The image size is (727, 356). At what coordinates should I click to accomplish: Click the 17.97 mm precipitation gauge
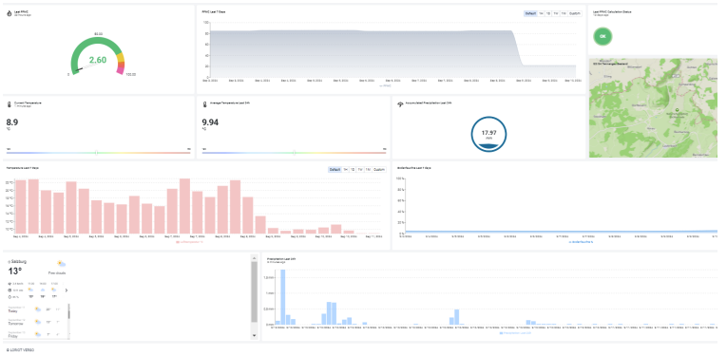(488, 134)
